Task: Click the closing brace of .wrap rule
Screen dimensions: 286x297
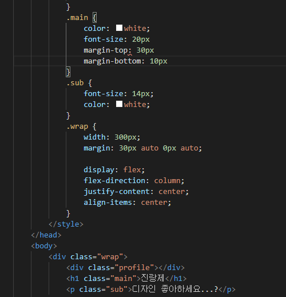Action: [68, 213]
